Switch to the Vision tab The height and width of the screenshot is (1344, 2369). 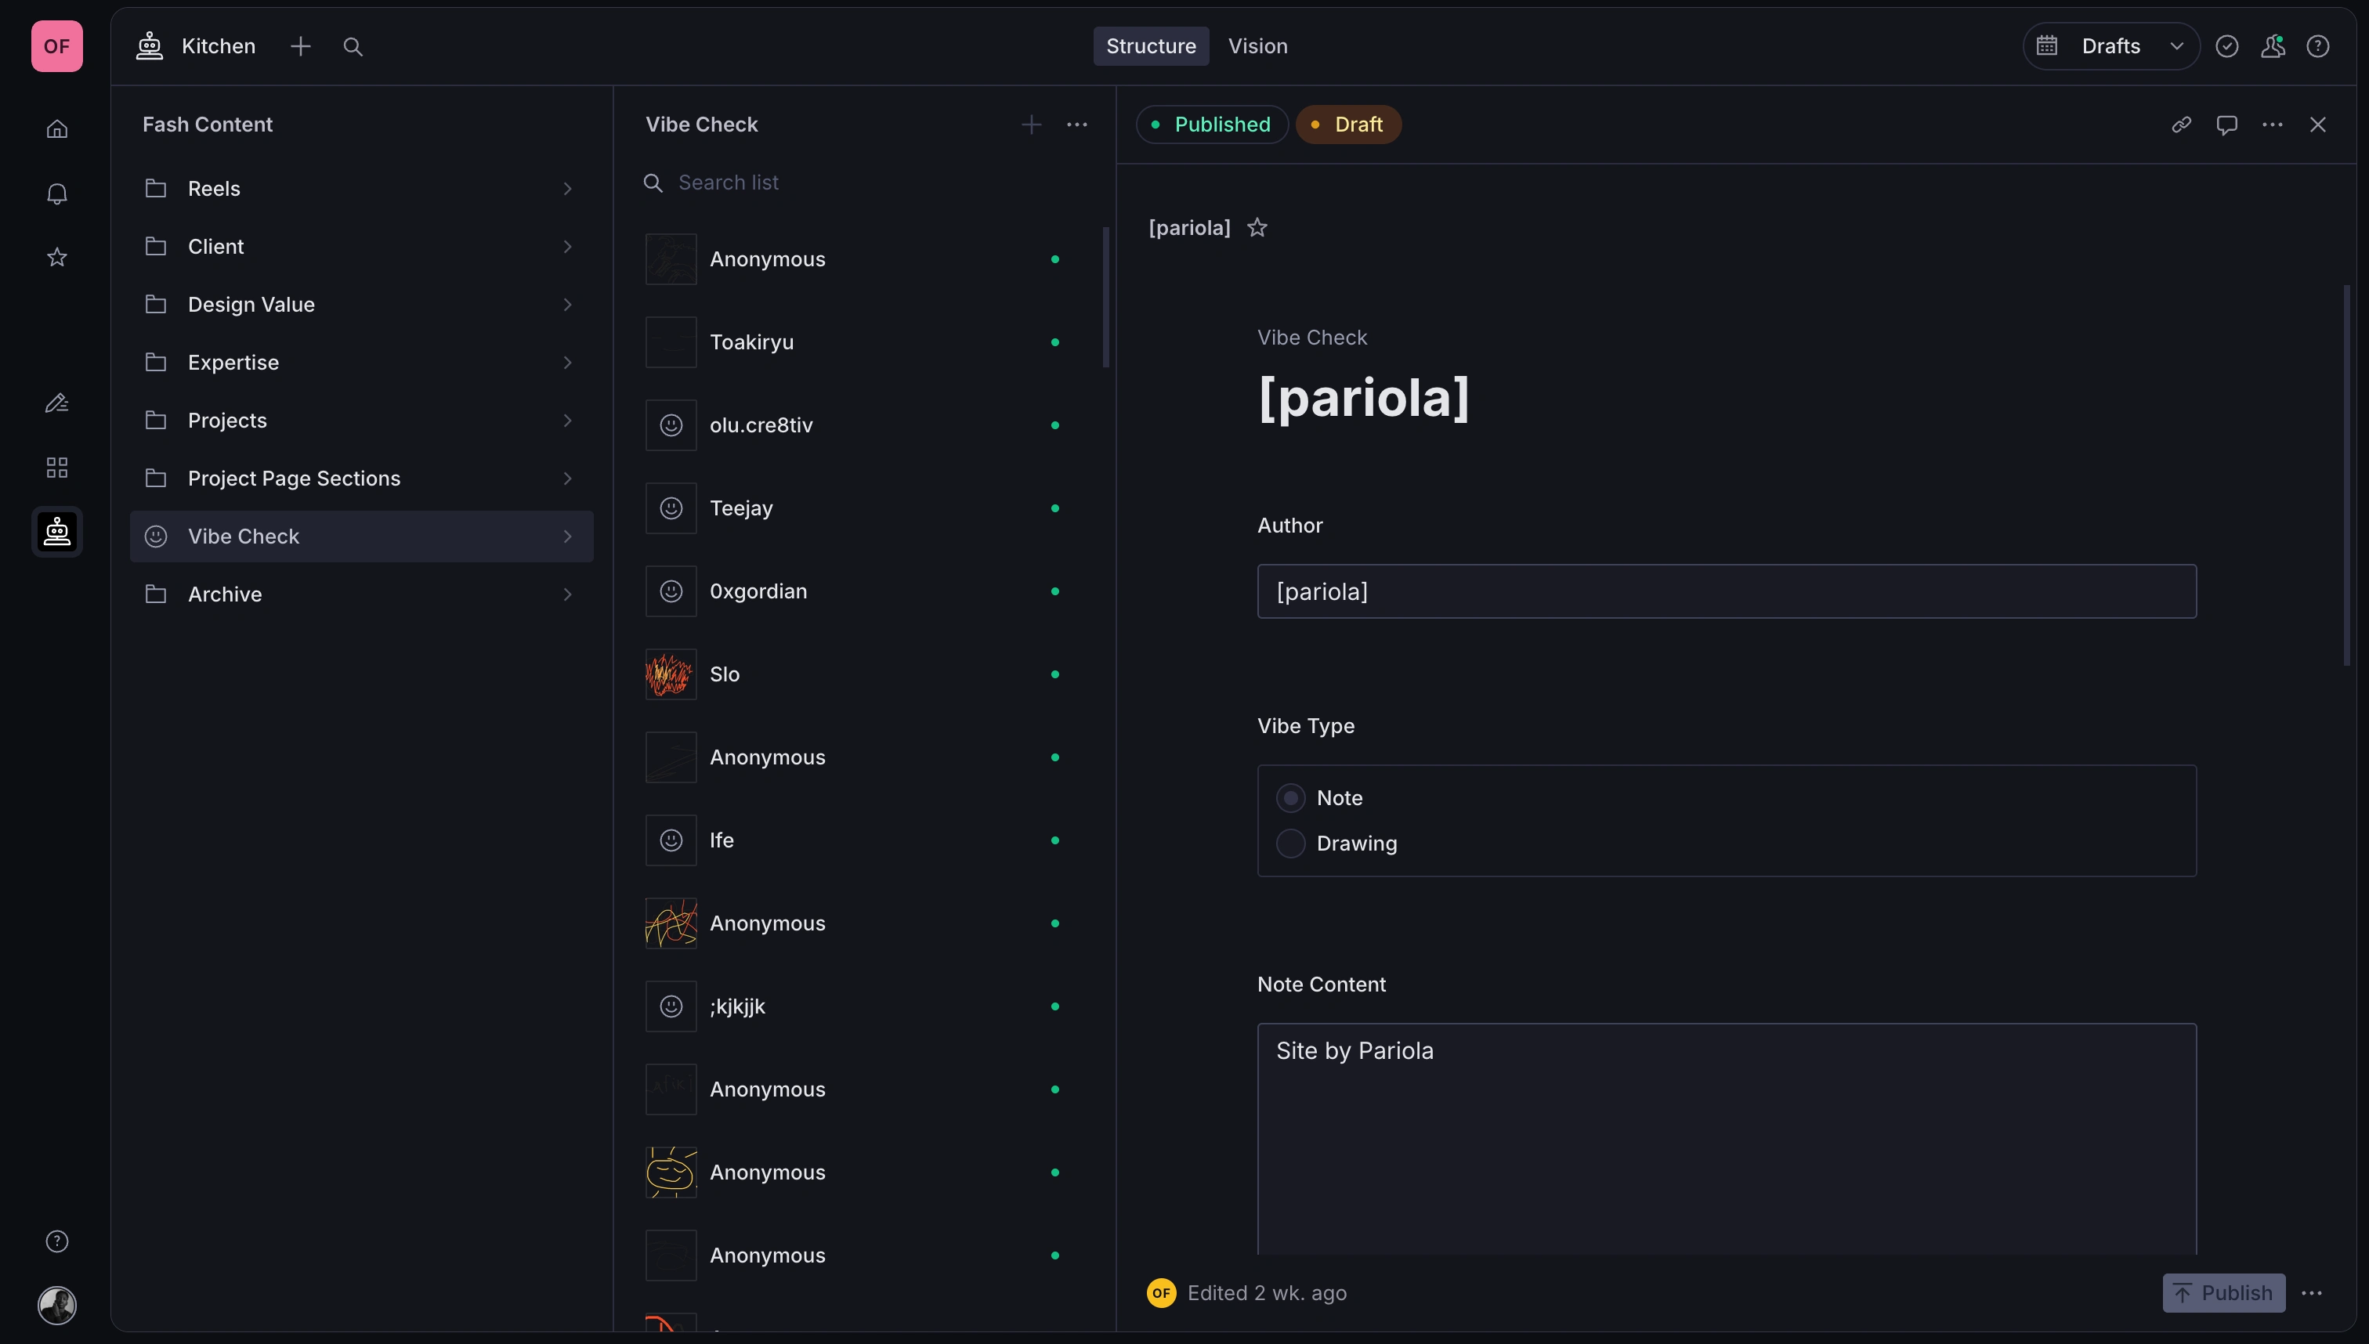tap(1257, 45)
